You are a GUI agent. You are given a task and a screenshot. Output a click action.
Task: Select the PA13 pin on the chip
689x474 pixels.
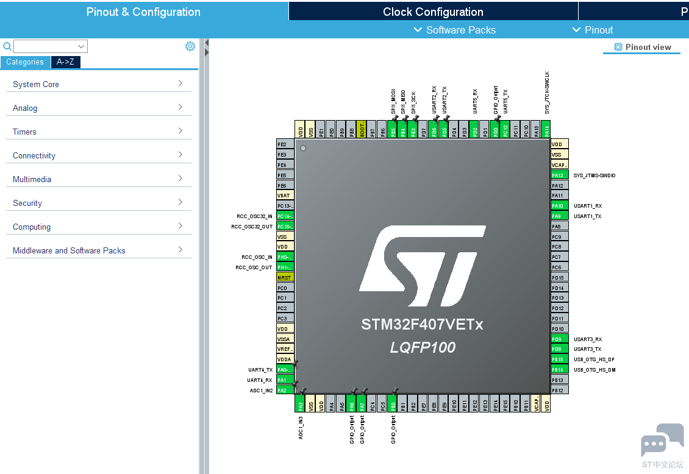(559, 175)
